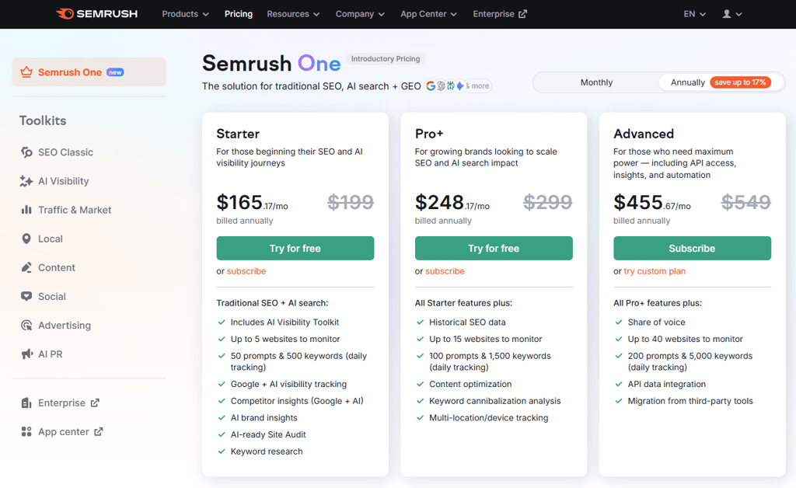
Task: Select Semrush One in the sidebar
Action: [x=89, y=72]
